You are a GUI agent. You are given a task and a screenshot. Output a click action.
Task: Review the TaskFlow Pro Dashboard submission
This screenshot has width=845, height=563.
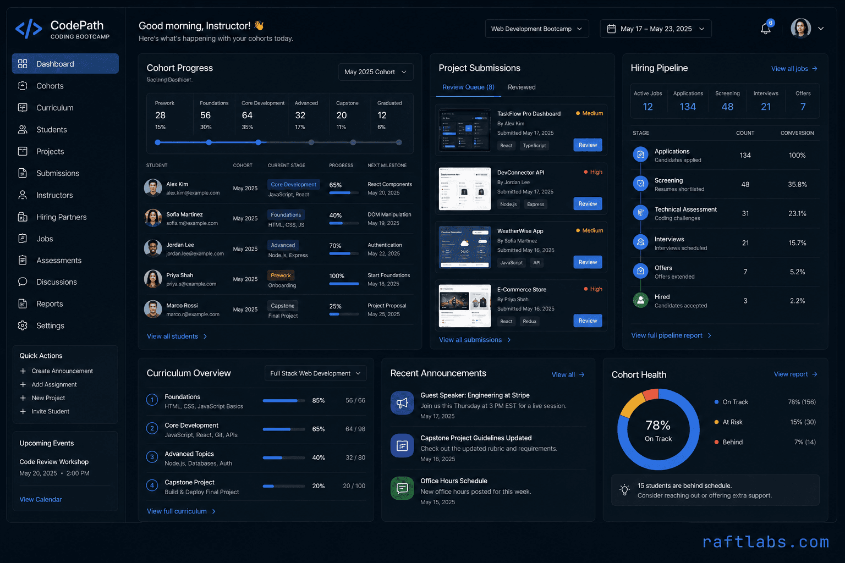(588, 145)
